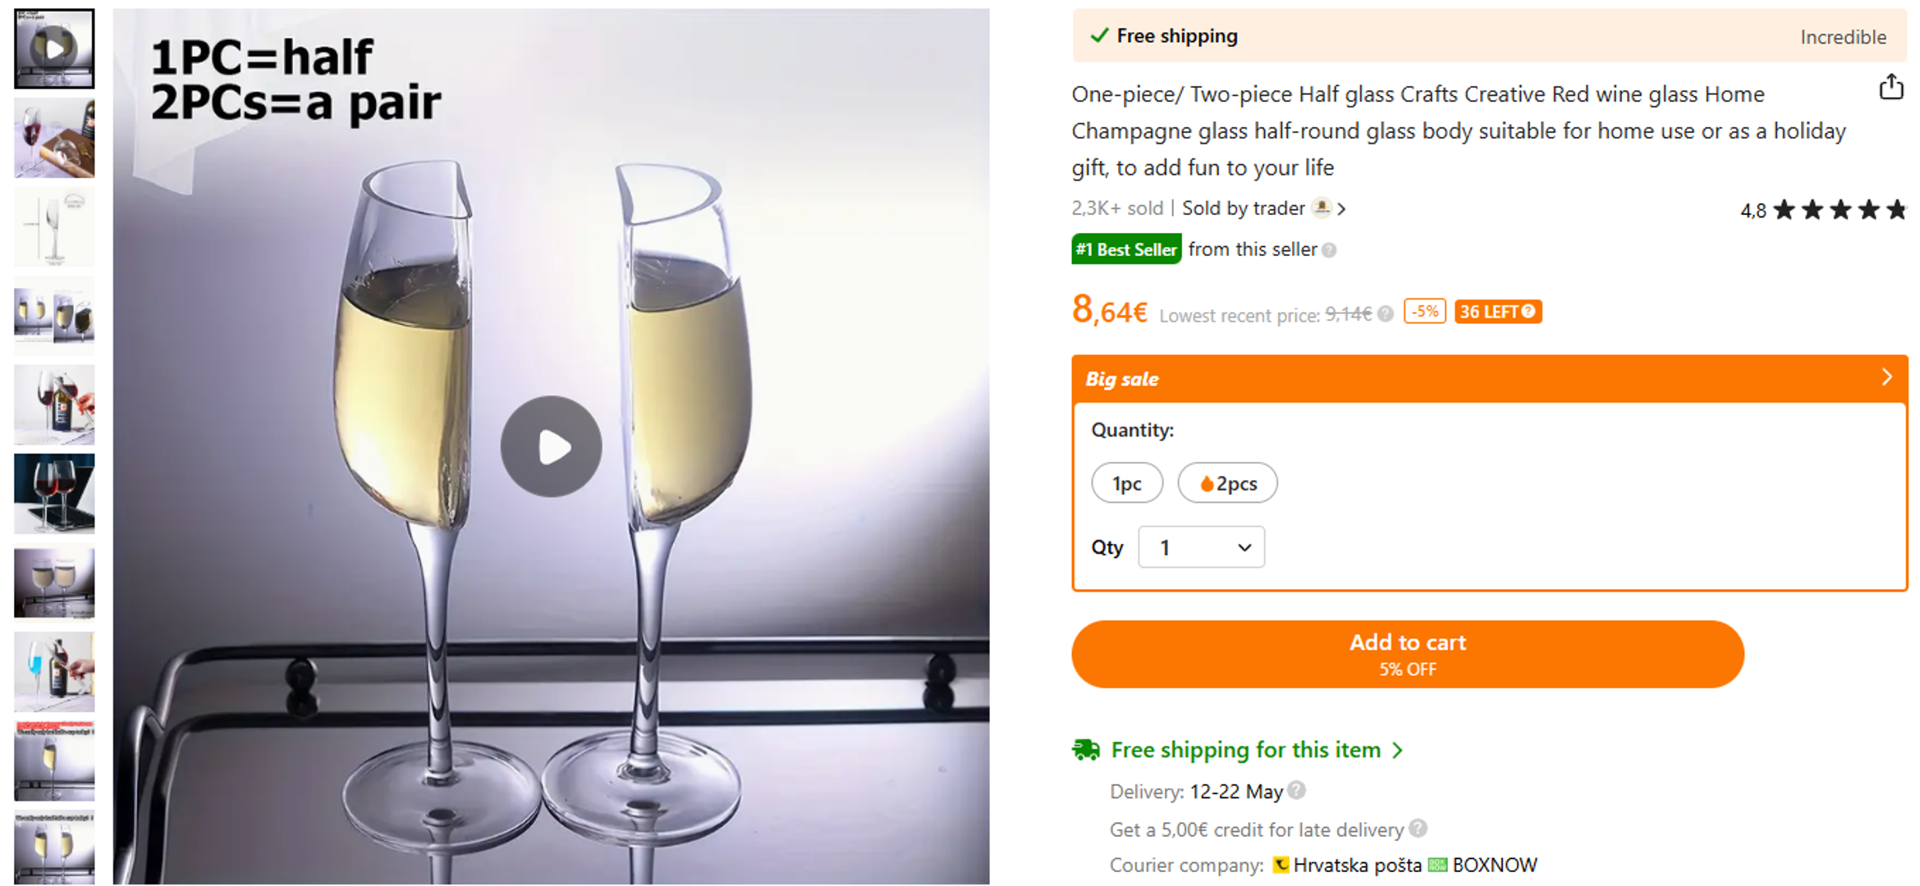The image size is (1920, 886).
Task: Play the main product video
Action: click(x=551, y=446)
